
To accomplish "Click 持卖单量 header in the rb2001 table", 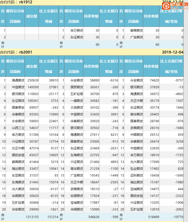I will pos(151,66).
